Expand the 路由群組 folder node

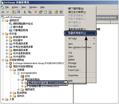(11, 93)
